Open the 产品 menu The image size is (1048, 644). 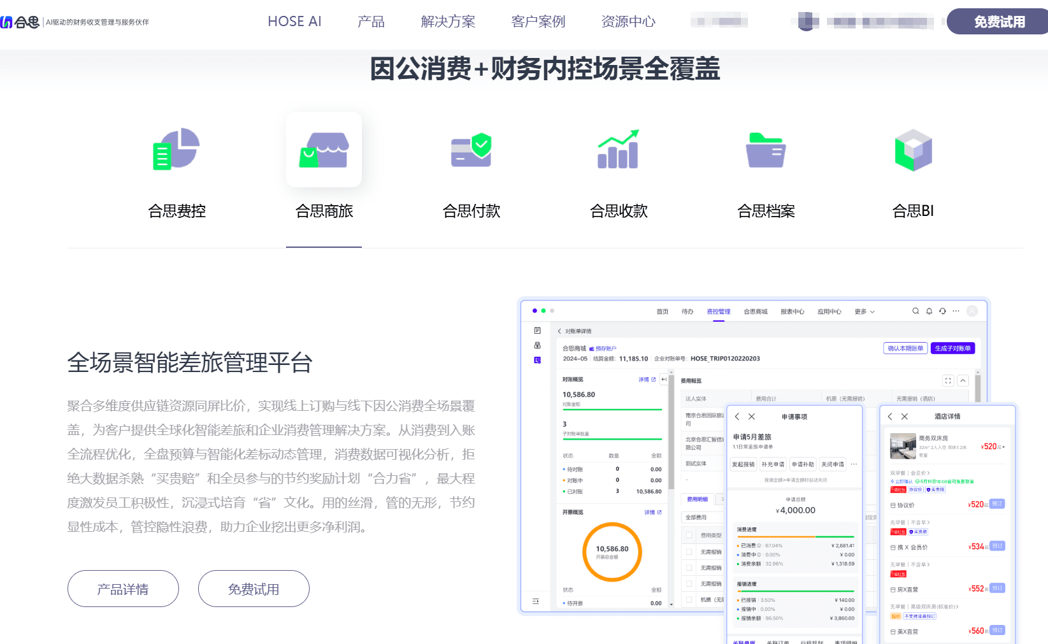371,22
